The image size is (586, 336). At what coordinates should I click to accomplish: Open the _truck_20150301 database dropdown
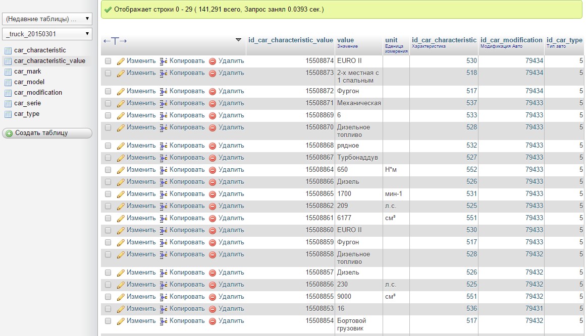pyautogui.click(x=47, y=34)
